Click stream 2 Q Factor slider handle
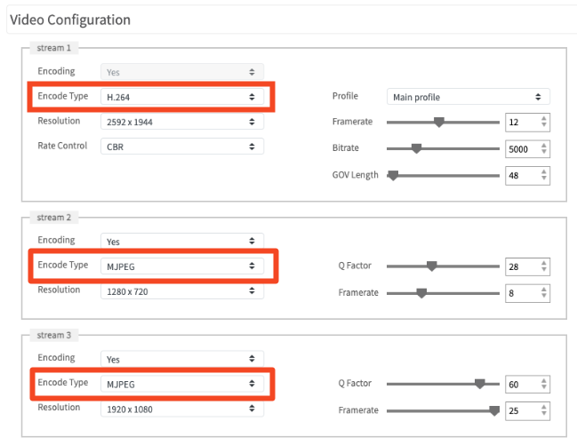Image resolution: width=577 pixels, height=445 pixels. pos(432,266)
